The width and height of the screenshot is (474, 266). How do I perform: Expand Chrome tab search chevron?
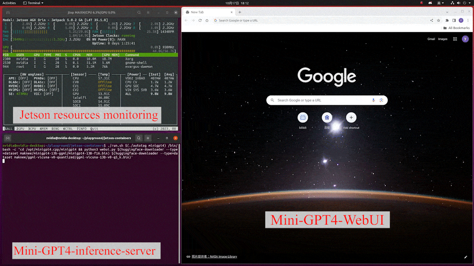click(448, 12)
